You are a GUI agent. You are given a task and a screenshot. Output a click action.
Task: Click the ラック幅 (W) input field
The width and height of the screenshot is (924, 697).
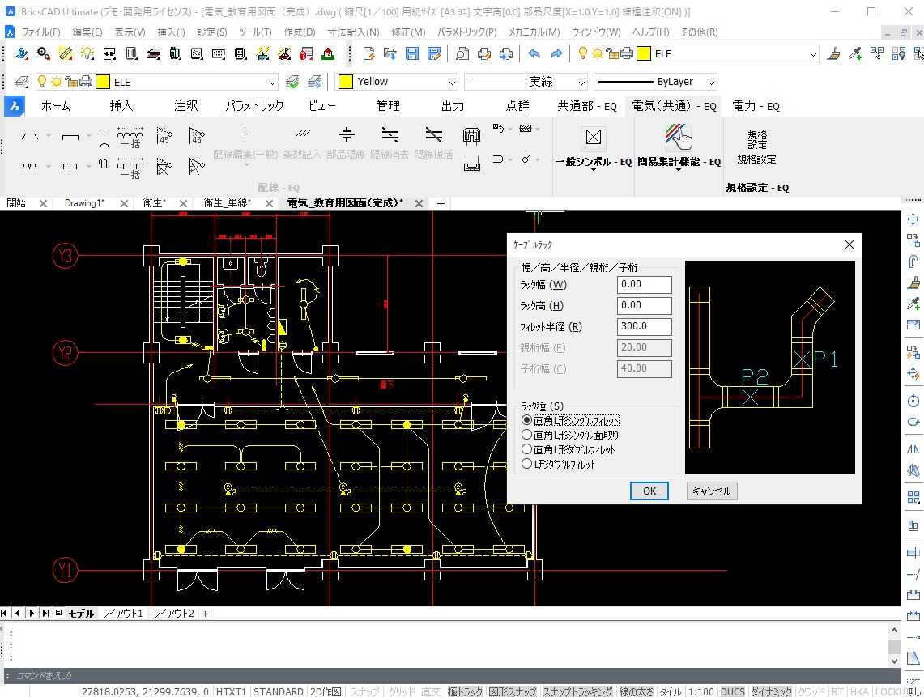coord(644,285)
